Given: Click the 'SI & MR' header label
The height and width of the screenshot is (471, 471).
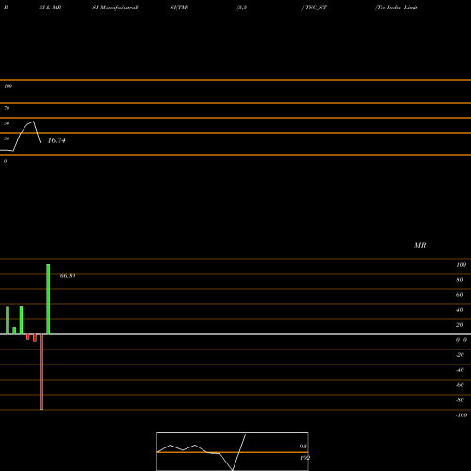Looking at the screenshot, I should (x=50, y=8).
